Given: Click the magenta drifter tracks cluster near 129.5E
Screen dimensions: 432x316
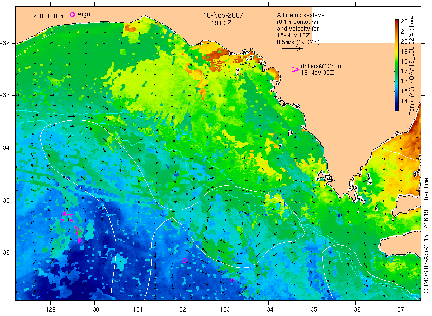Looking at the screenshot, I should click(x=72, y=227).
